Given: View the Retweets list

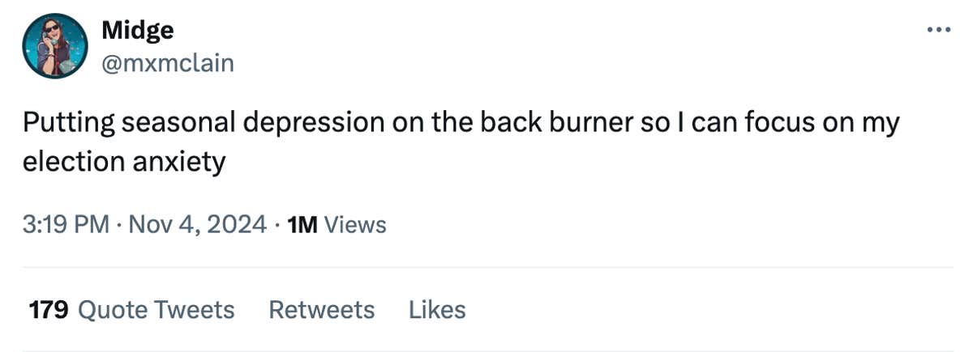Looking at the screenshot, I should (x=321, y=310).
